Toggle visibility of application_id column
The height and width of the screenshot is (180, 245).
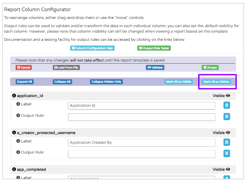(x=221, y=96)
